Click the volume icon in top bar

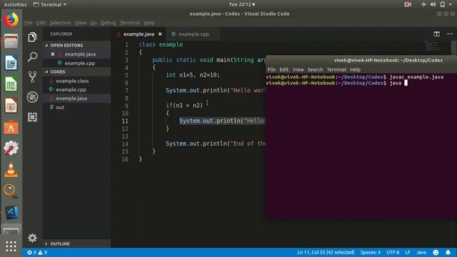[x=433, y=4]
